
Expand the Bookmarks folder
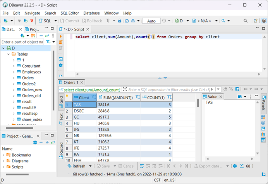[4, 155]
